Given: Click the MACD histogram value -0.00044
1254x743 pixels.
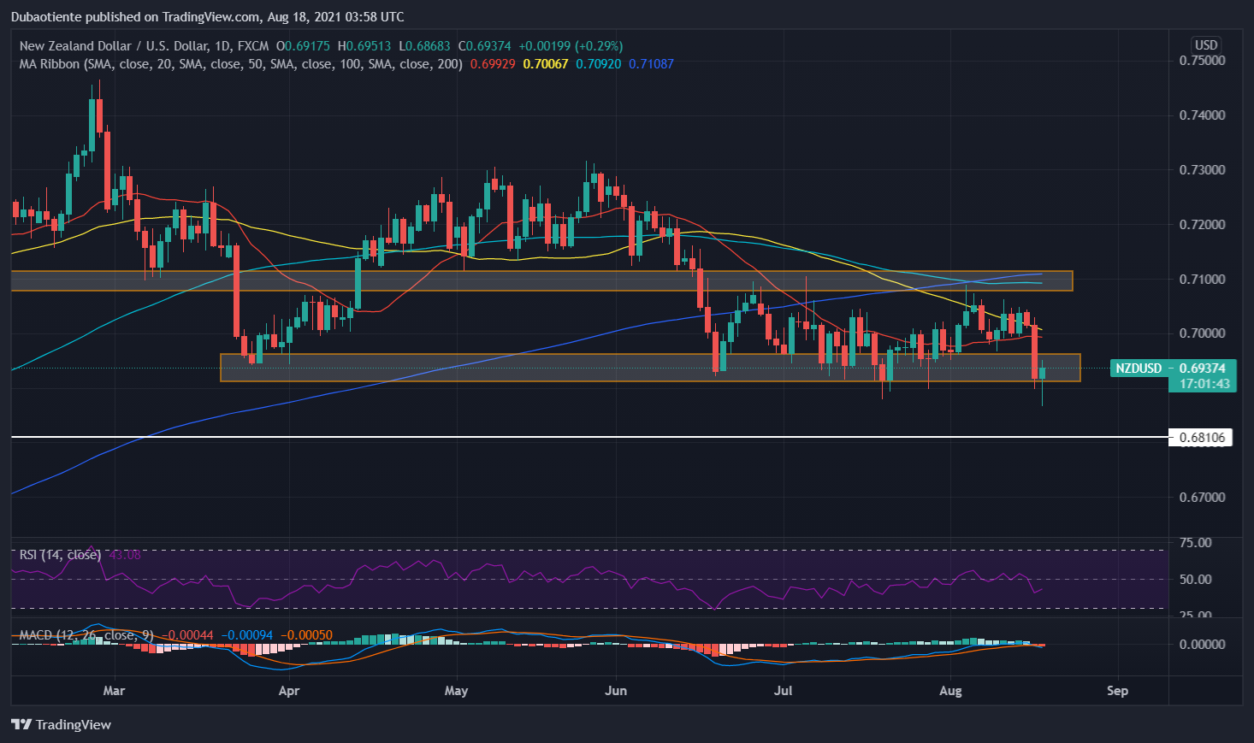Looking at the screenshot, I should (187, 635).
